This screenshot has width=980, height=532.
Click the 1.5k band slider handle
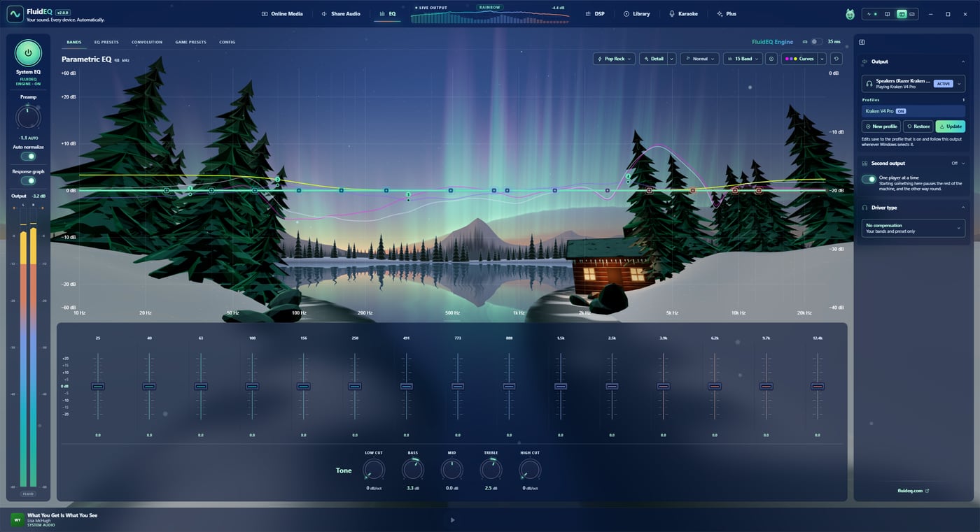click(x=561, y=386)
